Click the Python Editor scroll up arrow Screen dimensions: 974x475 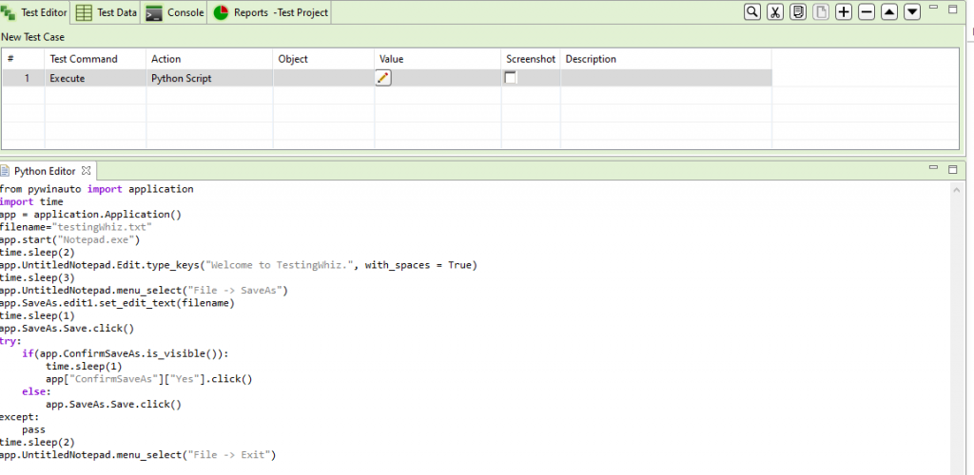point(957,192)
